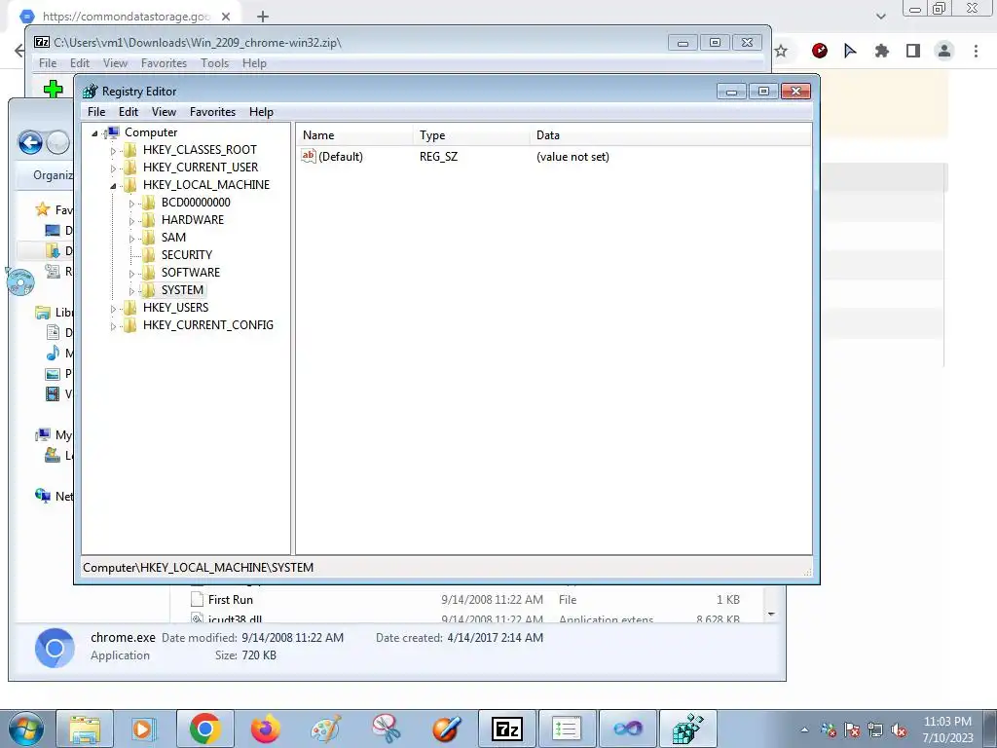997x748 pixels.
Task: Show hidden system tray icons arrow
Action: click(804, 729)
